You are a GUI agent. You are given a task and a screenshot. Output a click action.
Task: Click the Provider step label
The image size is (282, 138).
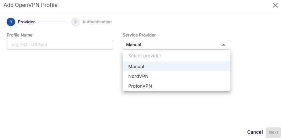click(26, 22)
